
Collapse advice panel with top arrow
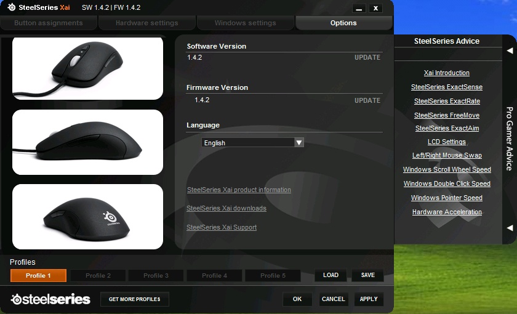point(510,51)
